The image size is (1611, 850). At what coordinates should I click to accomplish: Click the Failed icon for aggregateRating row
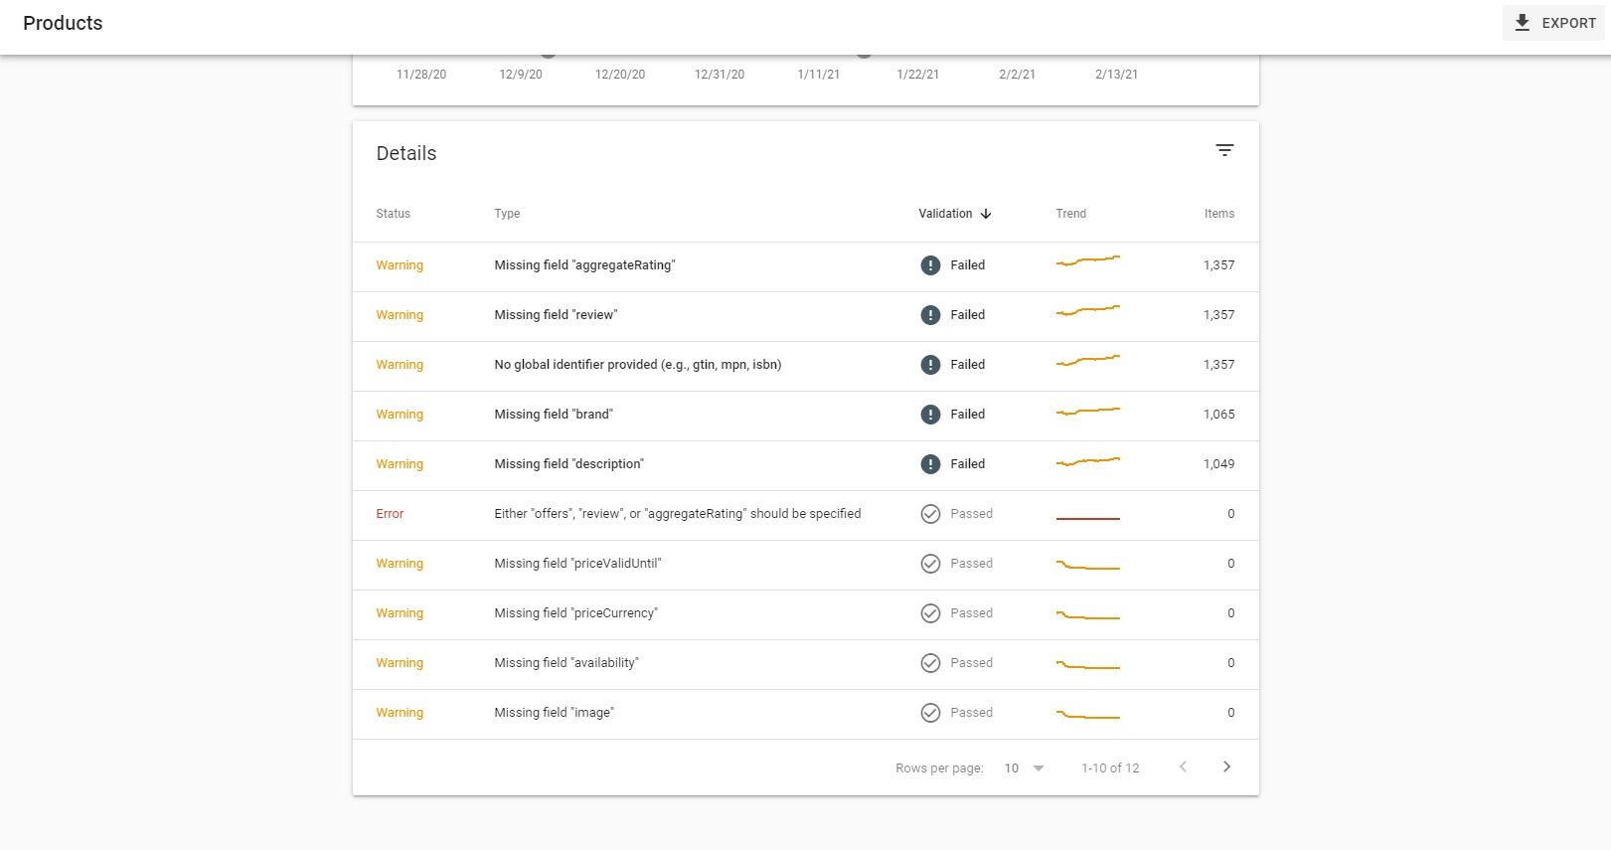click(x=930, y=265)
